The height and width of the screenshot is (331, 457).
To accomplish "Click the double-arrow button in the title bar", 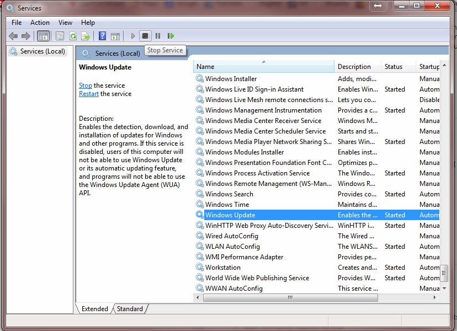I will (378, 6).
